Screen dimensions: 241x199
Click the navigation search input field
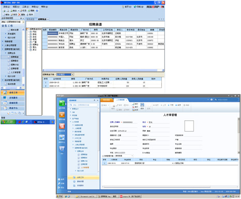pyautogui.click(x=84, y=105)
